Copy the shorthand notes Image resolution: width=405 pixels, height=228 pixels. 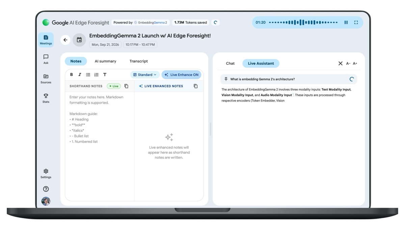pyautogui.click(x=126, y=86)
